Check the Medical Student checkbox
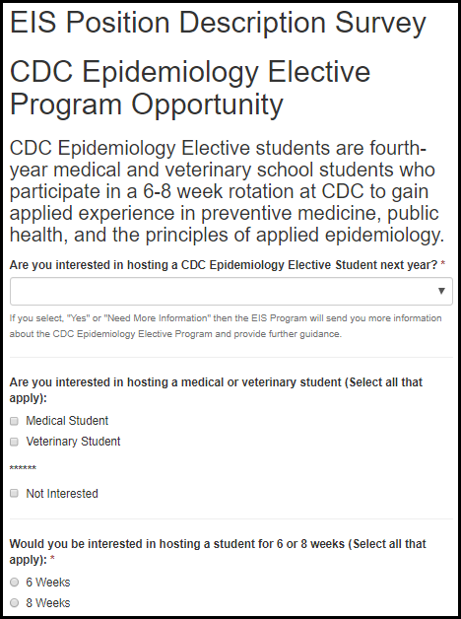This screenshot has height=619, width=461. 14,421
